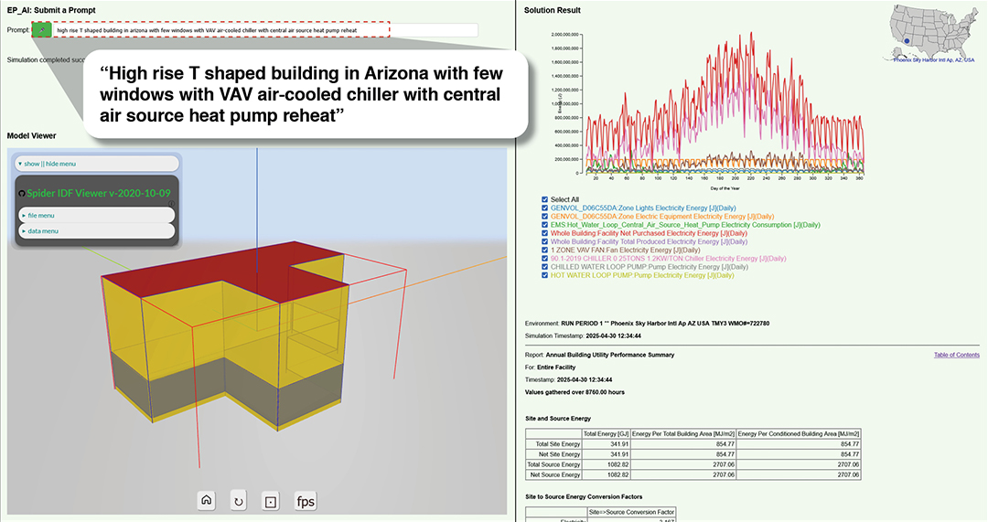Toggle the fps display button
Image resolution: width=988 pixels, height=522 pixels.
point(305,500)
